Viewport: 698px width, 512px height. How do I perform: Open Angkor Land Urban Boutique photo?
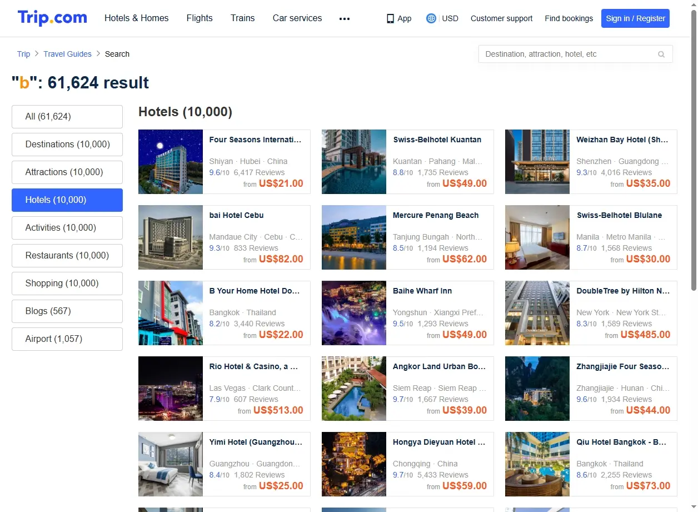point(354,389)
